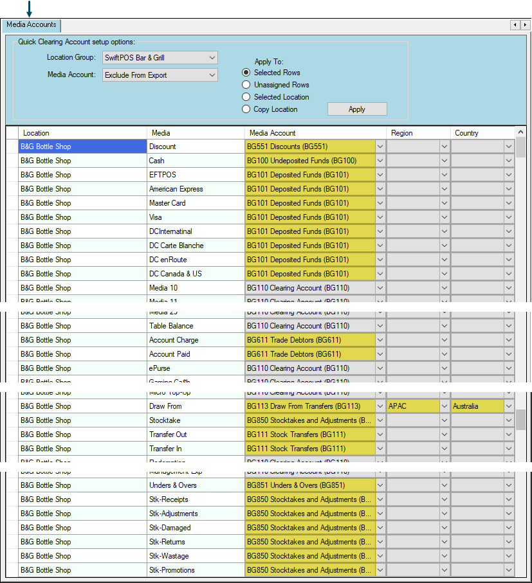Click the Unders & Overs media cell

[196, 485]
